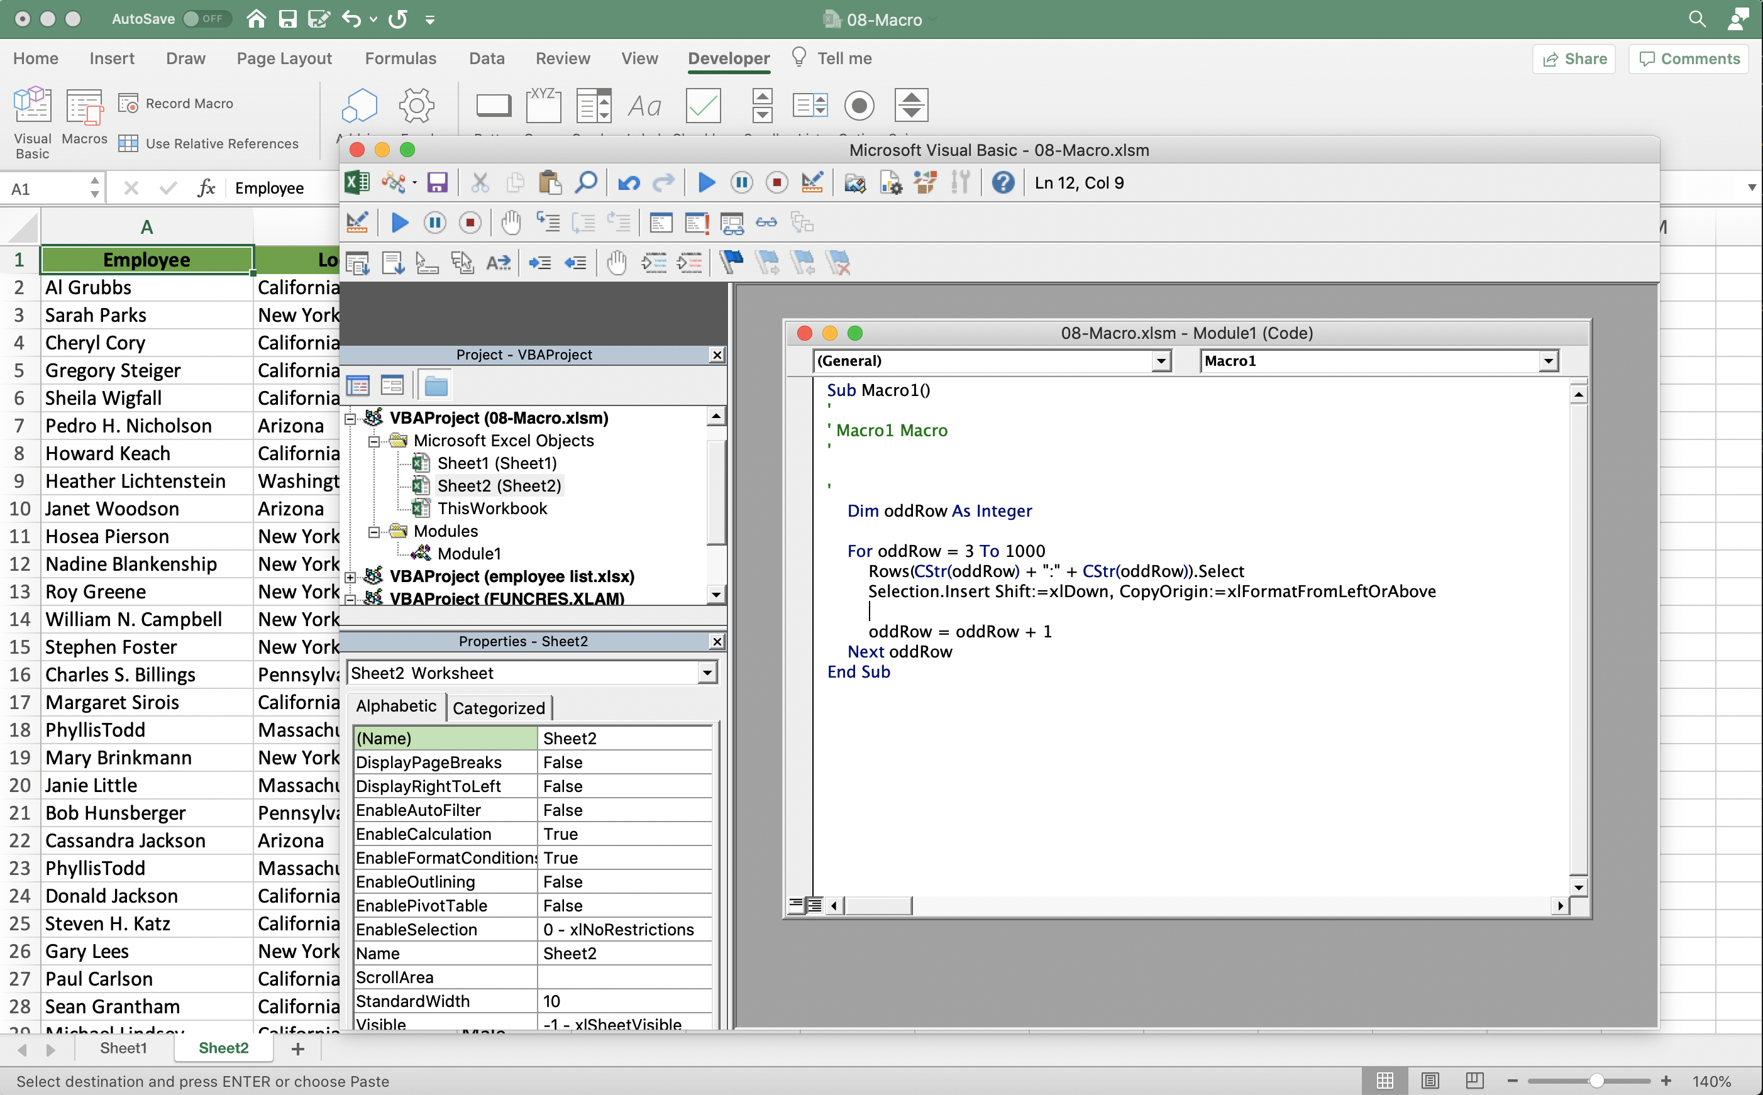Click the View Microsoft Excel icon in VBA toolbar
Image resolution: width=1763 pixels, height=1095 pixels.
click(x=356, y=182)
